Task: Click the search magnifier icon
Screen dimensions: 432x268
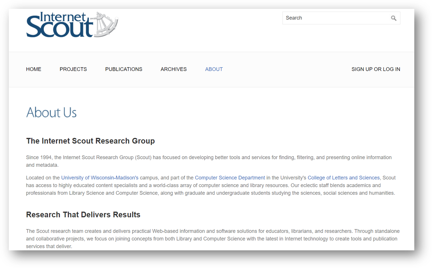Action: pos(393,18)
